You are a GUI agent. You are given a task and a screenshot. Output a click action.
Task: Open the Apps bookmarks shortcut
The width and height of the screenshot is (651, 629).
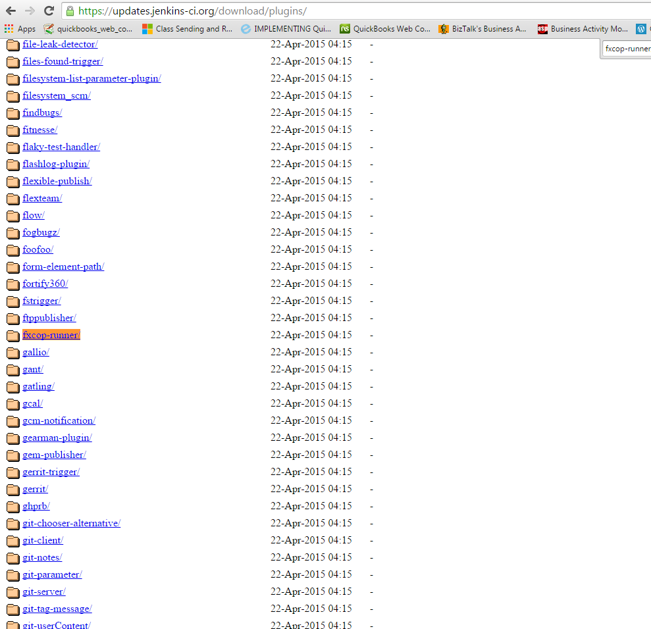coord(20,29)
